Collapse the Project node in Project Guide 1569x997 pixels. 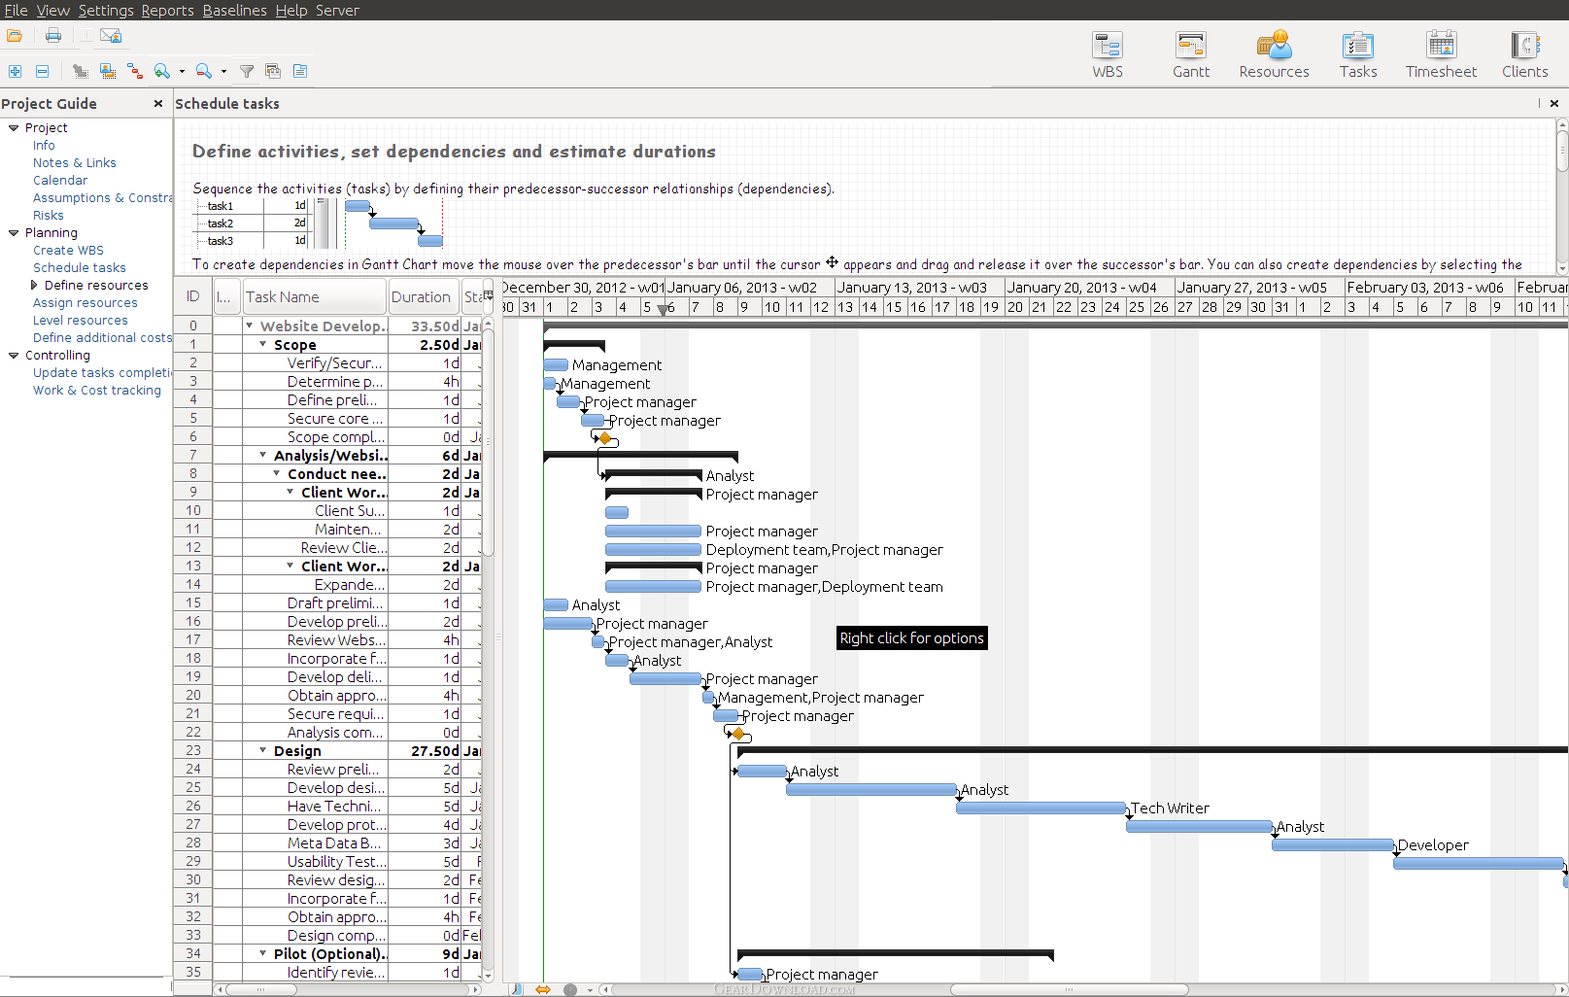tap(14, 127)
